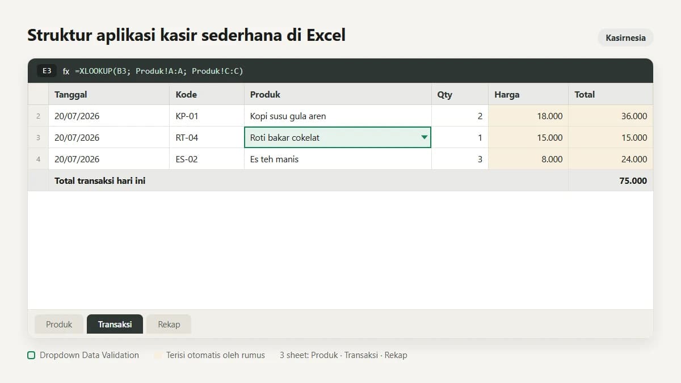The width and height of the screenshot is (681, 383).
Task: Click the green Dropdown Data Validation legend box
Action: click(31, 355)
